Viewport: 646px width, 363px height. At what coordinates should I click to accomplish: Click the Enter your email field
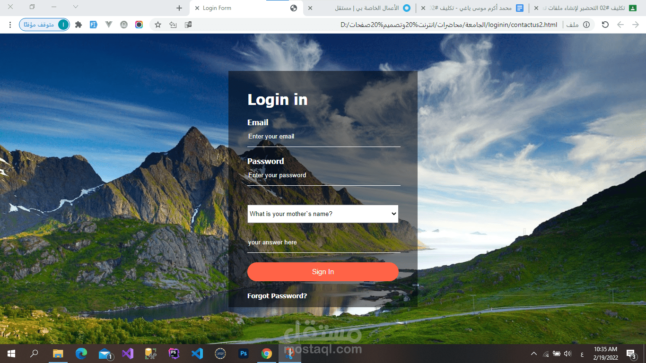click(x=324, y=137)
